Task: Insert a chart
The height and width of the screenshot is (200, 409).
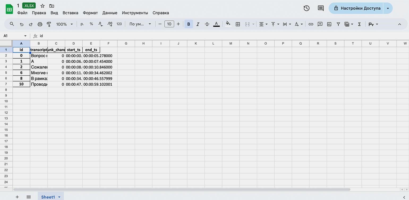Action: (x=329, y=24)
